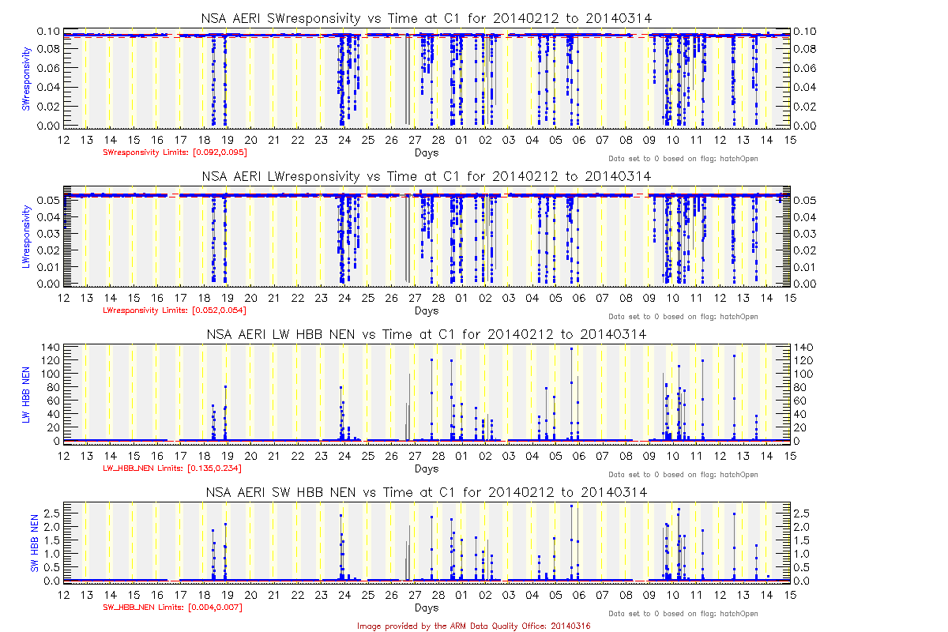Image resolution: width=948 pixels, height=632 pixels.
Task: Click the blue SWresponsivity y-axis label
Action: point(26,79)
